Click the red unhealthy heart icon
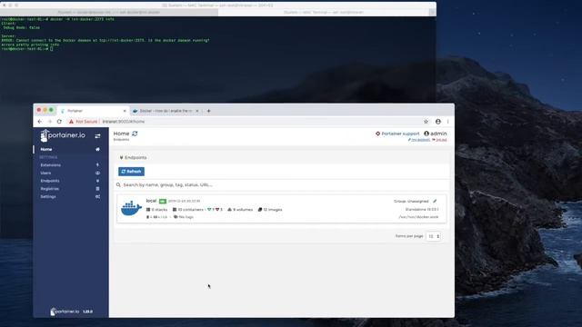582x327 pixels. [217, 210]
